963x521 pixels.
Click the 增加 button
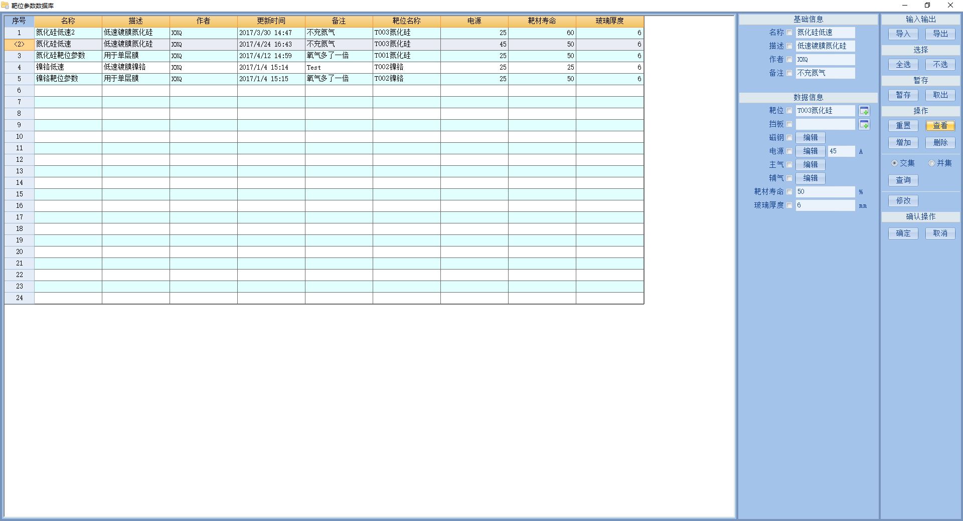click(903, 143)
